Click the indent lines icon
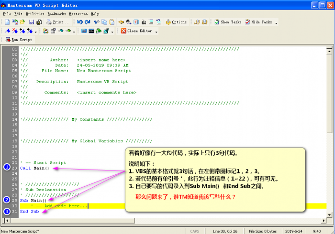 (151, 22)
